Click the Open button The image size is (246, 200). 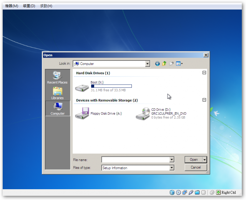[194, 160]
